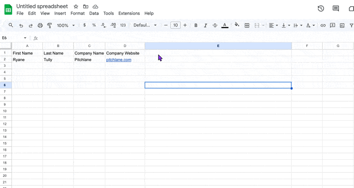Open the Edit menu

pos(32,13)
